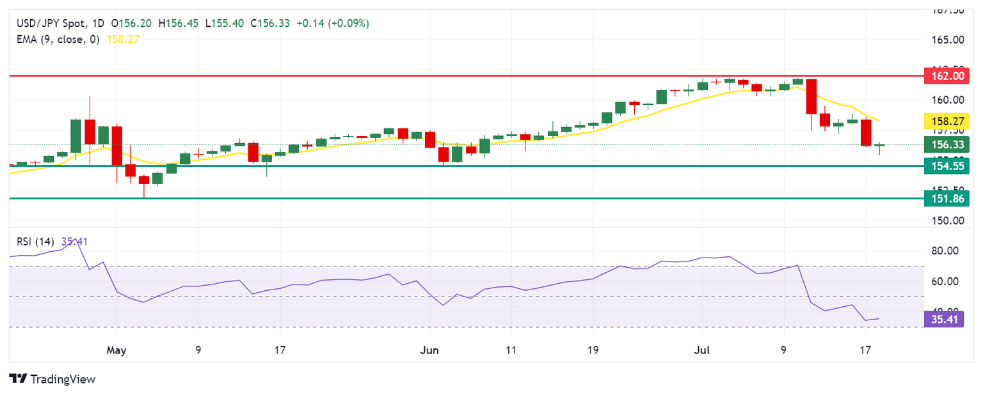Select the red 162.00 resistance price tag
This screenshot has width=983, height=395.
[x=947, y=75]
